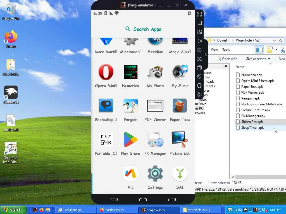Open the Opera Mini app

[106, 72]
